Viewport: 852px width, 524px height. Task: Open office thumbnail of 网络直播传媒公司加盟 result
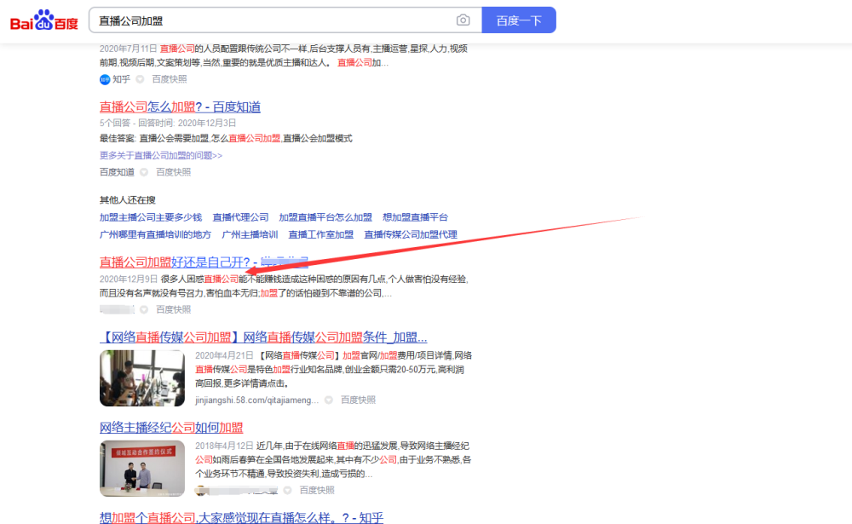point(142,378)
